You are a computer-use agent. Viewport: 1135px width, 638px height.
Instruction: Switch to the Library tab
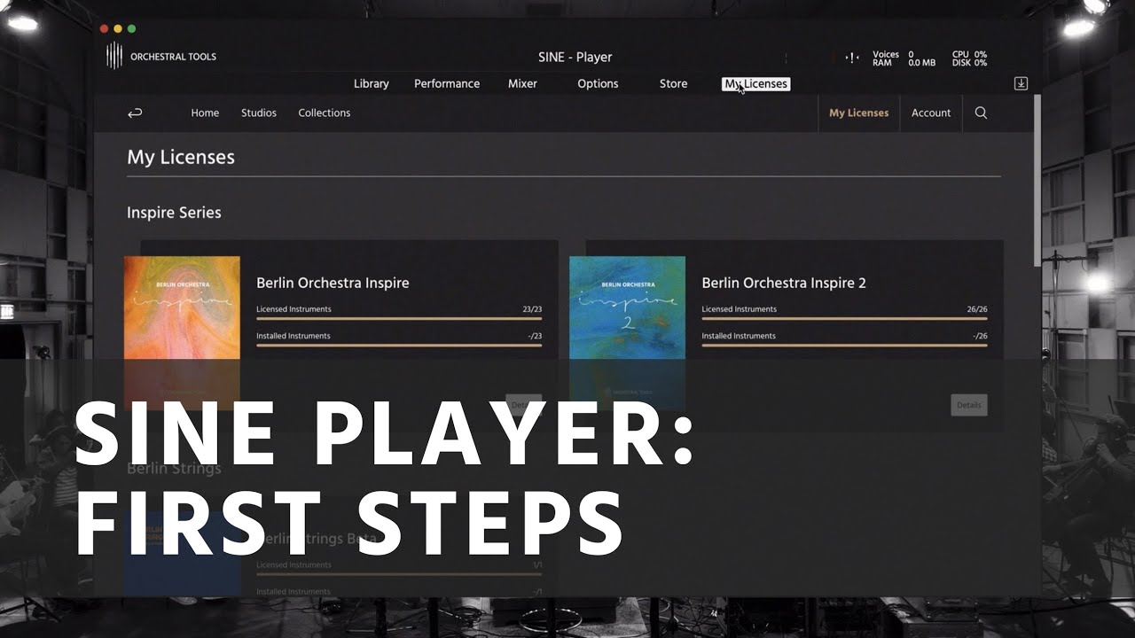tap(371, 83)
